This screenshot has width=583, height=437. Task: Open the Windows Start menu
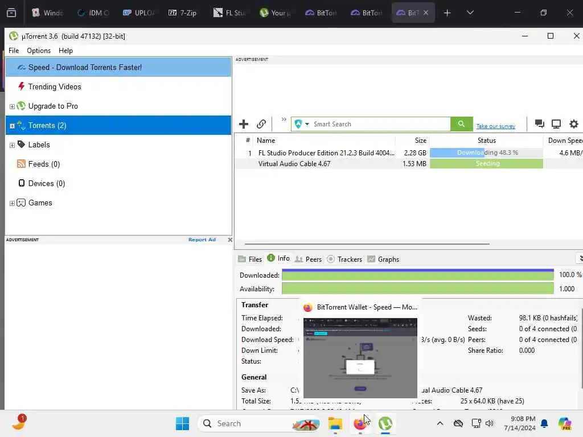tap(182, 423)
